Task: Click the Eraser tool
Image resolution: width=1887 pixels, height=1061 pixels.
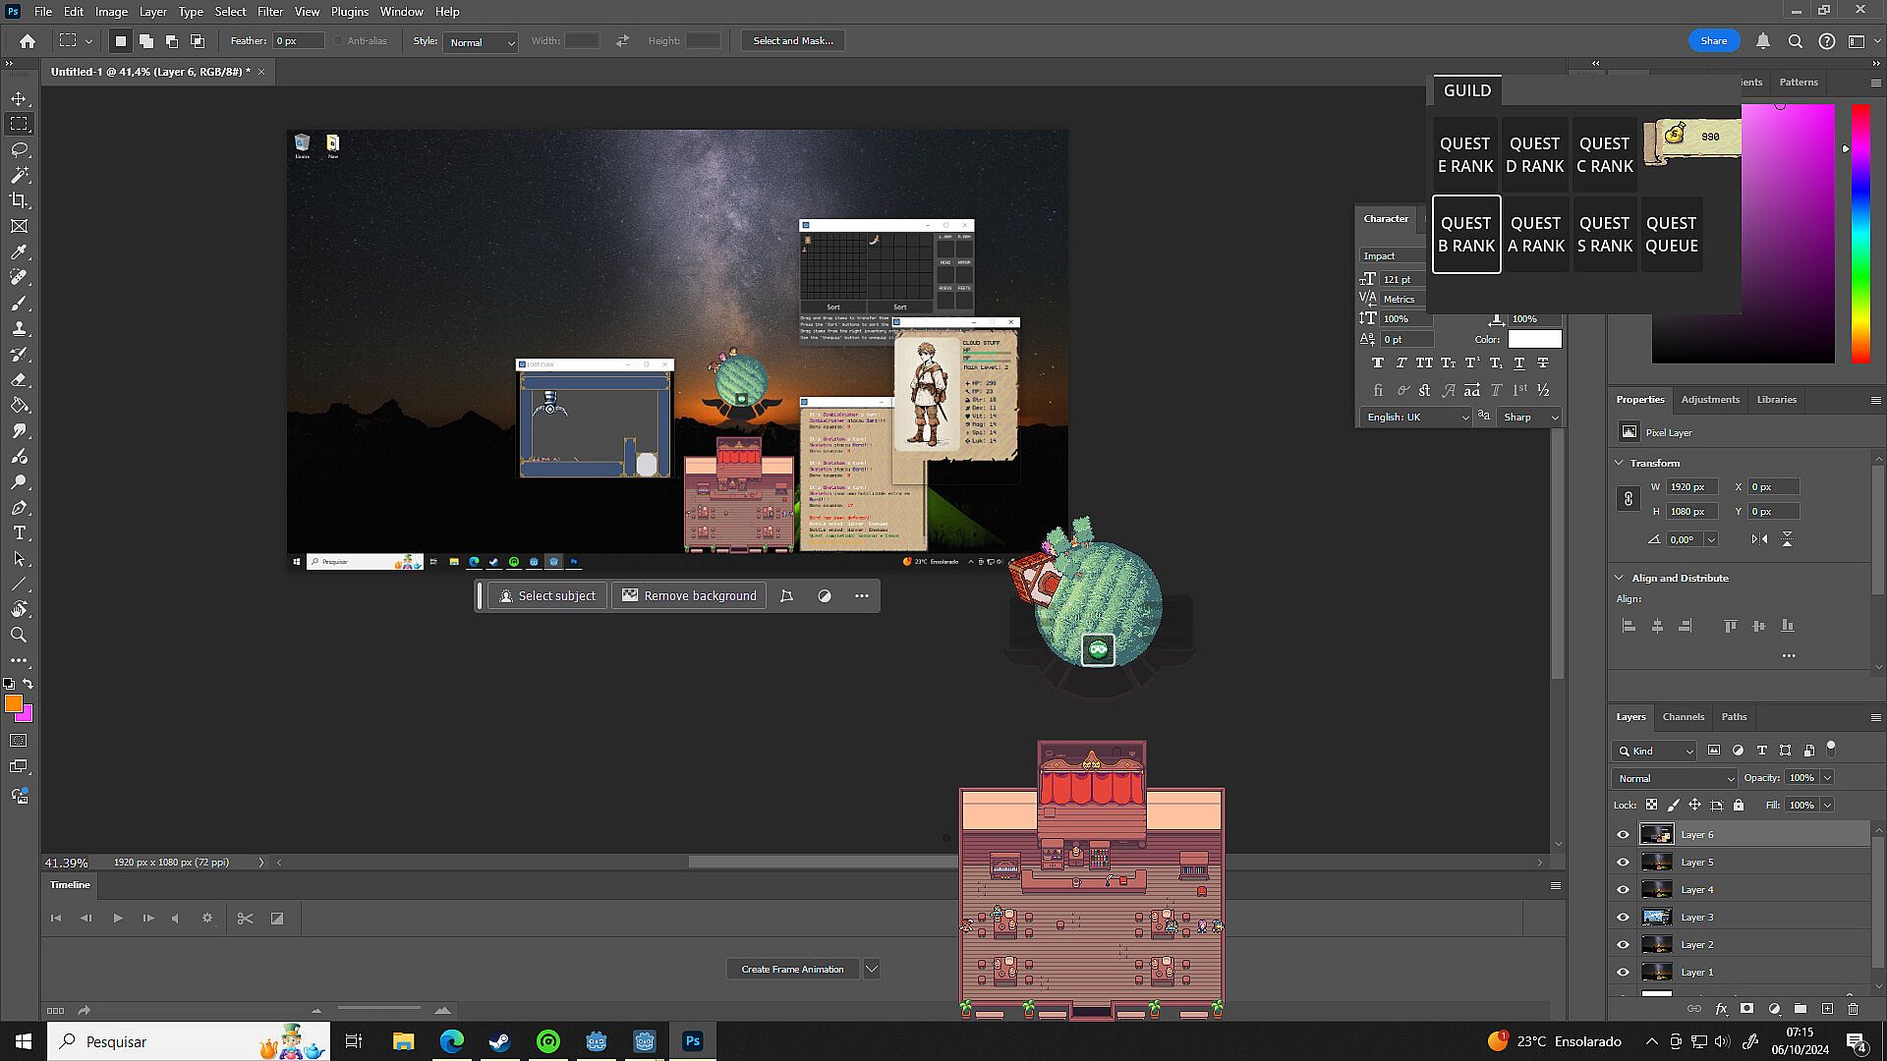Action: coord(19,379)
